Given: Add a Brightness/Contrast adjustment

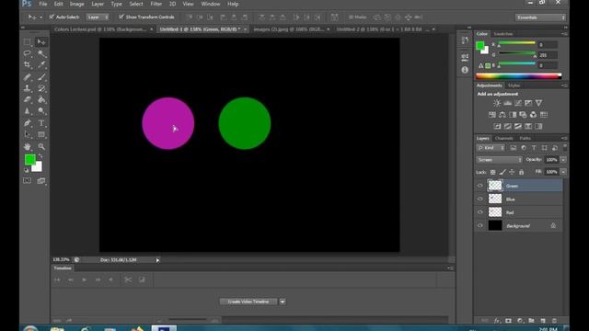Looking at the screenshot, I should point(497,103).
